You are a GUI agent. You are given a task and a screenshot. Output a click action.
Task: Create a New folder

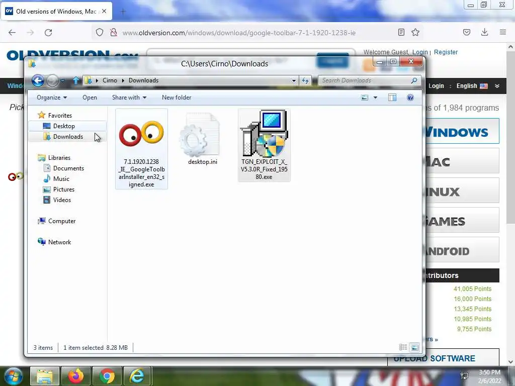coord(177,98)
